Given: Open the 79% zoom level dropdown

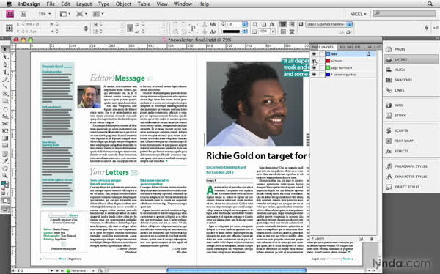Looking at the screenshot, I should tap(45, 14).
